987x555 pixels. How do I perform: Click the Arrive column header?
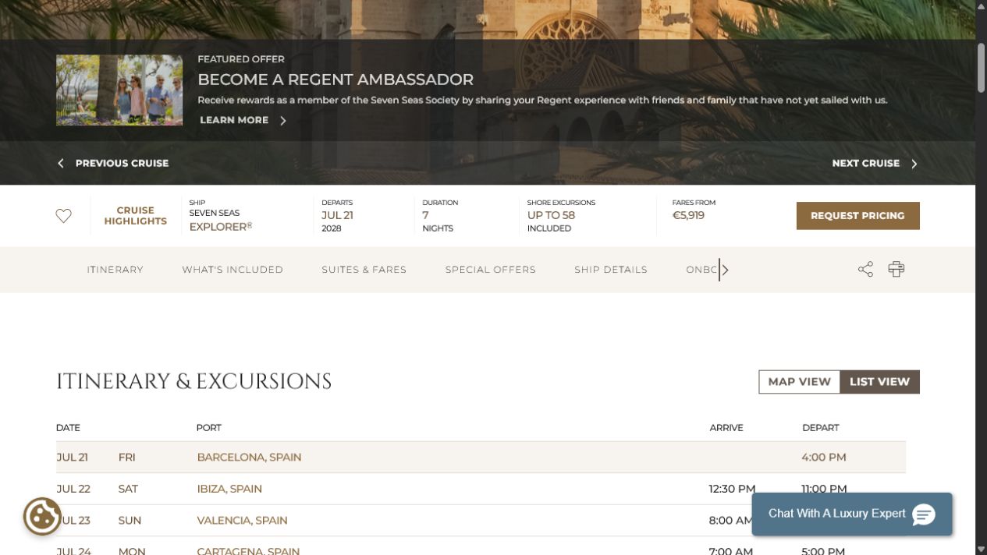pyautogui.click(x=726, y=428)
